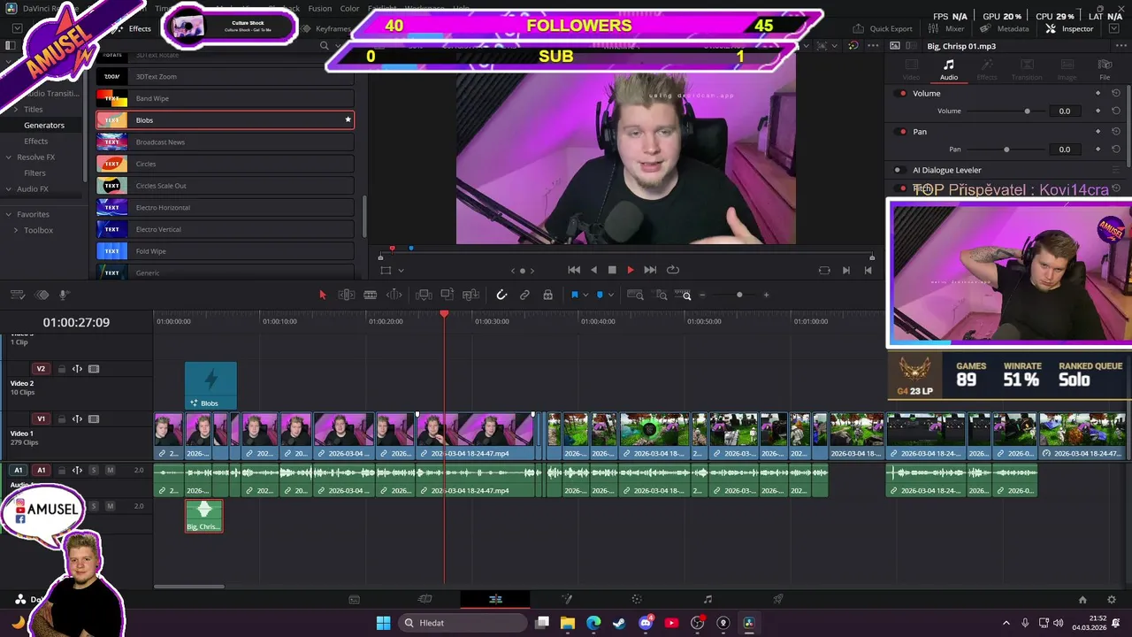1132x637 pixels.
Task: Solo audio track A1
Action: pyautogui.click(x=94, y=470)
